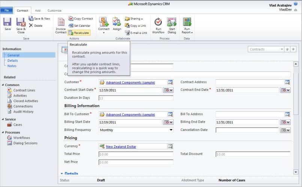The width and height of the screenshot is (302, 187).
Task: Click Copy Contract action
Action: pyautogui.click(x=81, y=19)
